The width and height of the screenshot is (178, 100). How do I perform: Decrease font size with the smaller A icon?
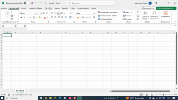pyautogui.click(x=47, y=13)
